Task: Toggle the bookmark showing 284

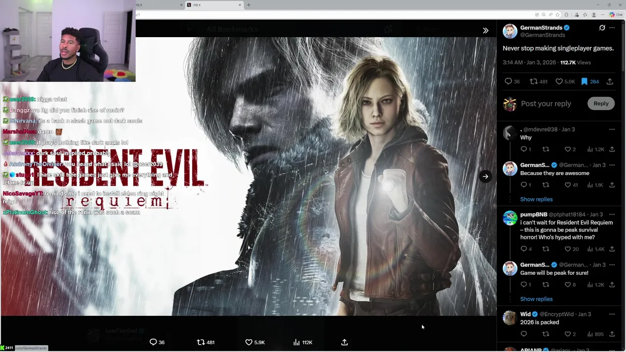Action: (x=590, y=82)
